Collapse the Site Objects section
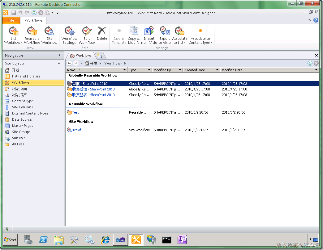The height and width of the screenshot is (250, 323). point(59,63)
